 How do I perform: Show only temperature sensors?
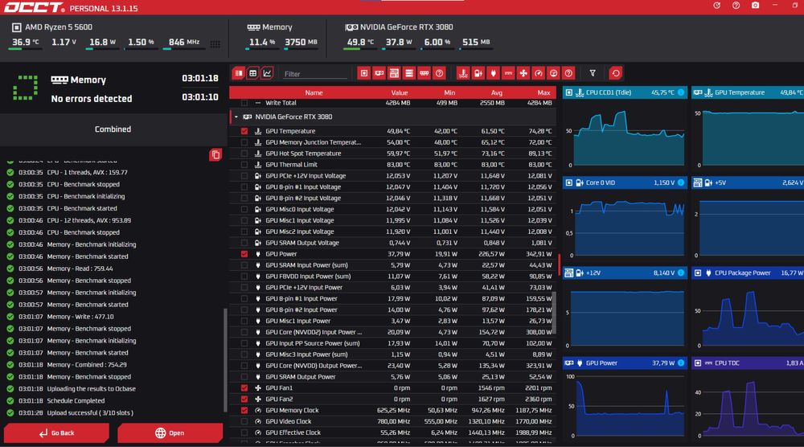463,73
